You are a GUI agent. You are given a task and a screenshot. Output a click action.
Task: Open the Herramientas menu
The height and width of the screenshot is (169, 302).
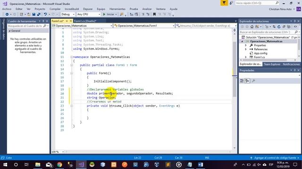[117, 9]
